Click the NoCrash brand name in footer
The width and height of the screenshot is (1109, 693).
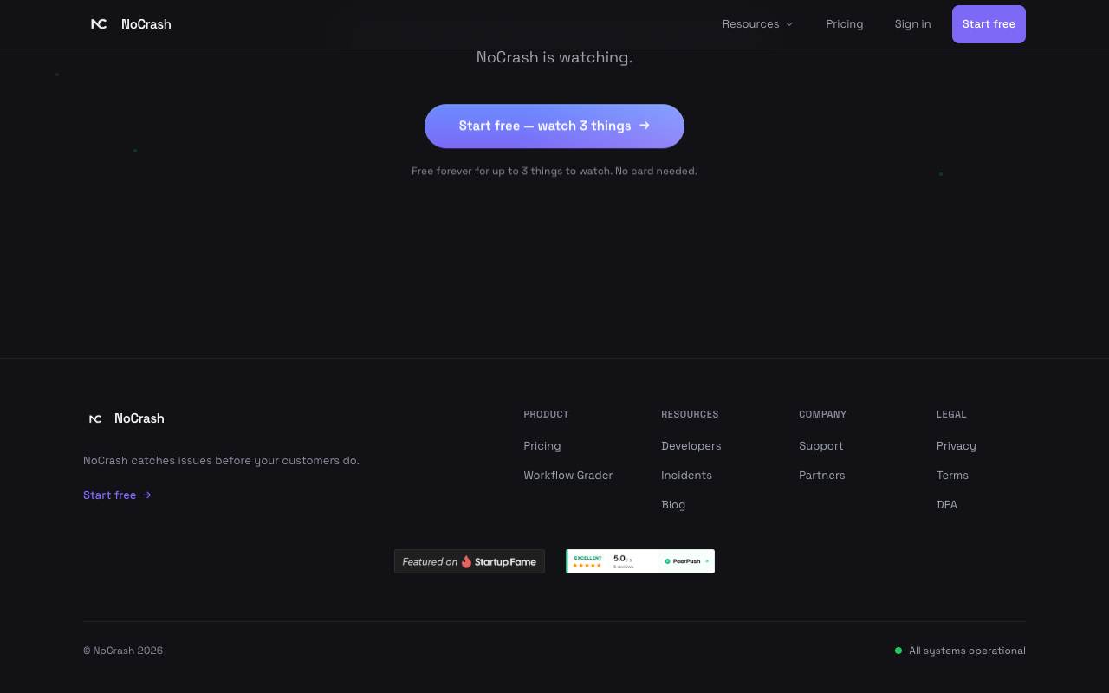pos(139,418)
